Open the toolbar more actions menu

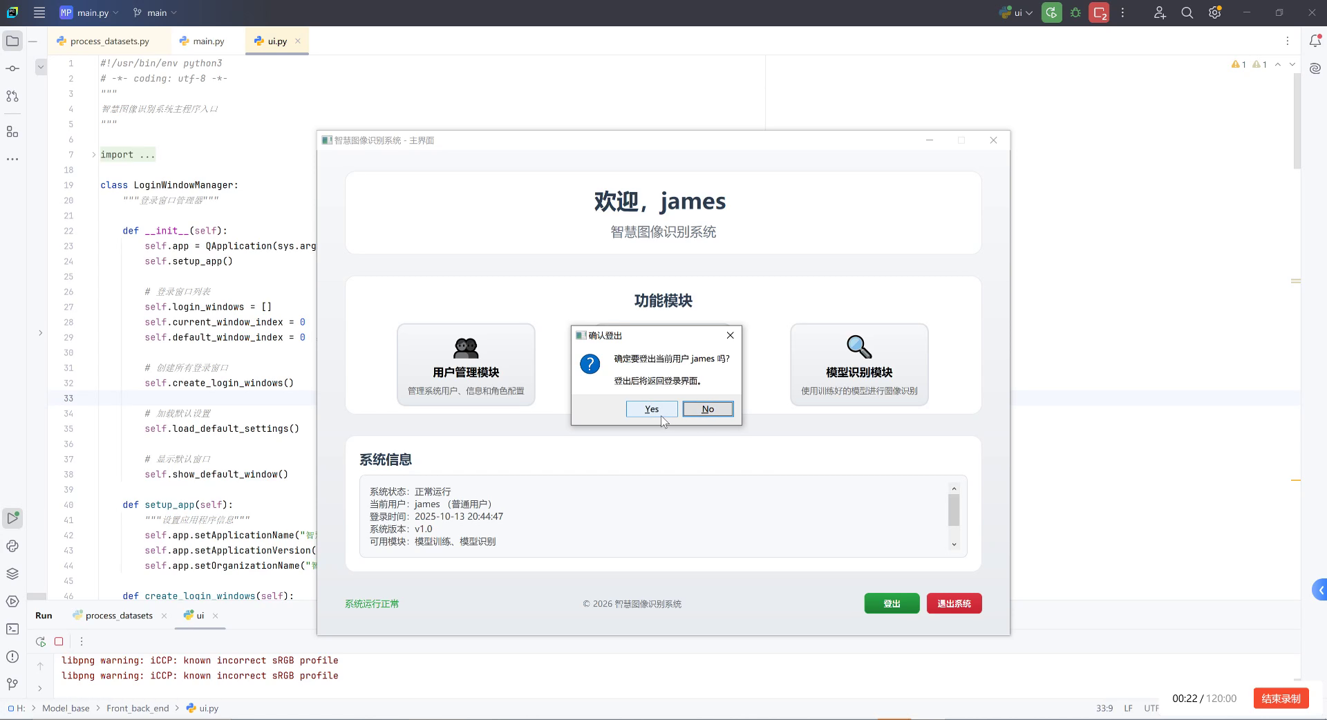(1122, 12)
